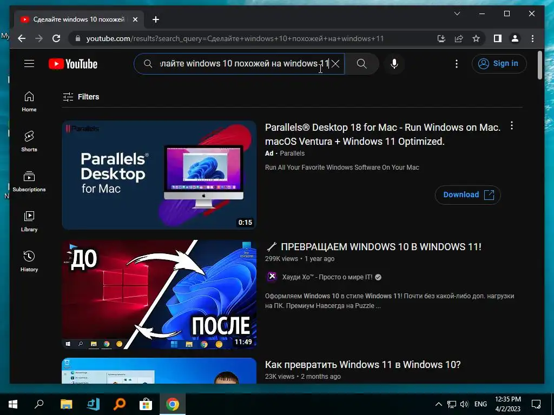Image resolution: width=554 pixels, height=415 pixels.
Task: Open network icon in system tray
Action: (452, 404)
